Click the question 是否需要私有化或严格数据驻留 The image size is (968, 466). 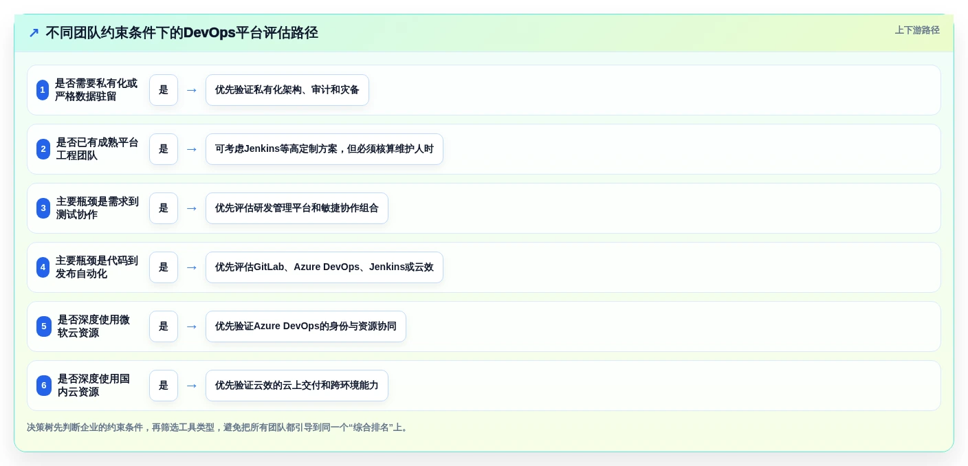(96, 90)
